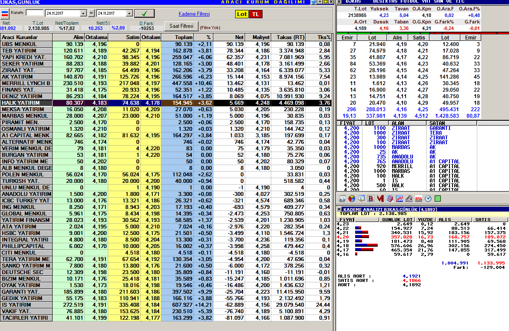Open the red line chart toolbar icon

pos(399,199)
